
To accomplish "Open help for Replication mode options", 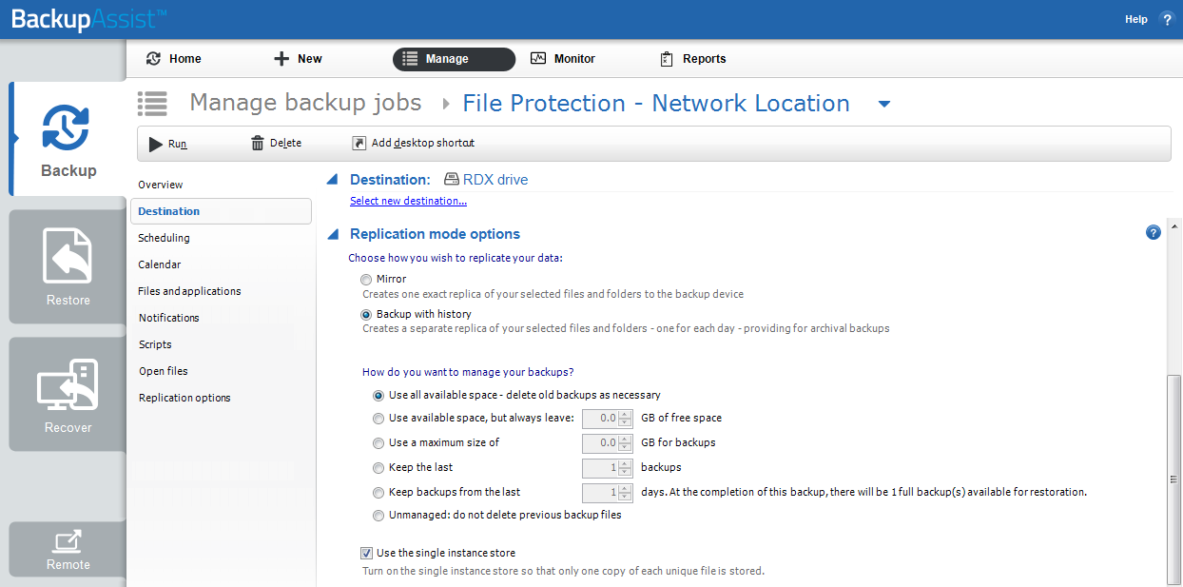I will coord(1154,232).
